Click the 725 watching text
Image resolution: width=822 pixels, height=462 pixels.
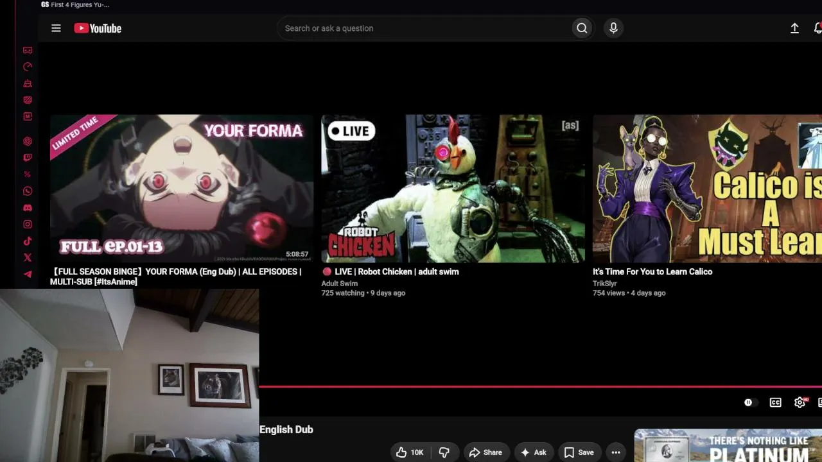[343, 293]
